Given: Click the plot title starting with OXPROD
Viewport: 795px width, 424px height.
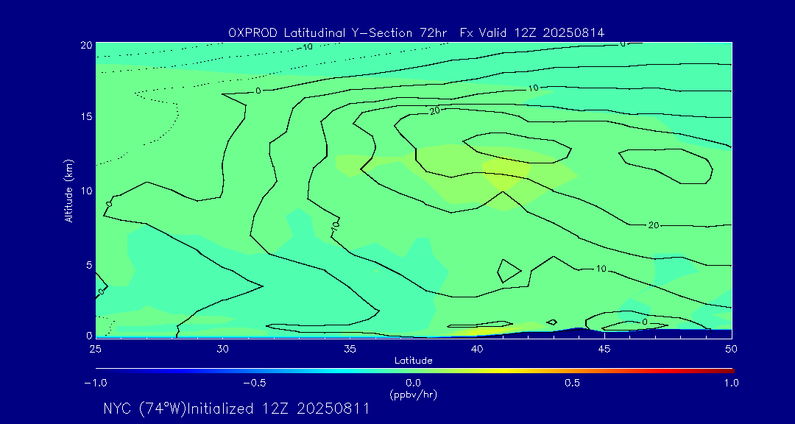Looking at the screenshot, I should click(416, 32).
